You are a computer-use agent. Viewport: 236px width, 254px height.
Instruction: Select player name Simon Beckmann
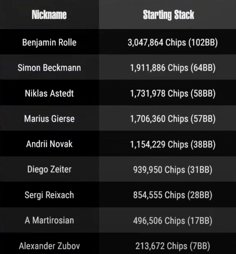point(49,68)
